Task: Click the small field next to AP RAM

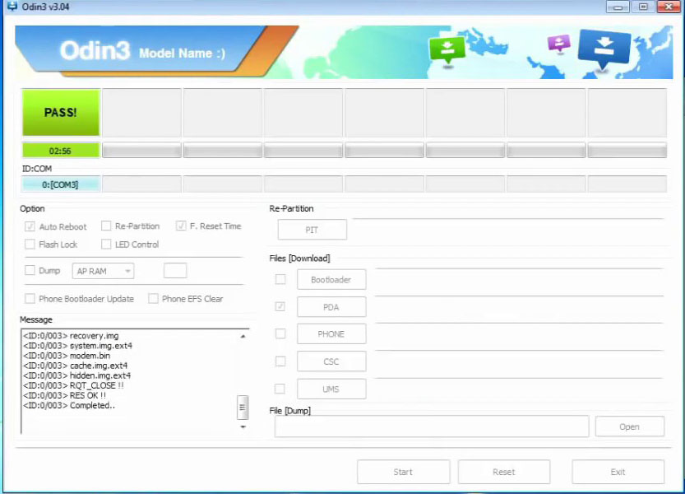Action: [x=175, y=270]
